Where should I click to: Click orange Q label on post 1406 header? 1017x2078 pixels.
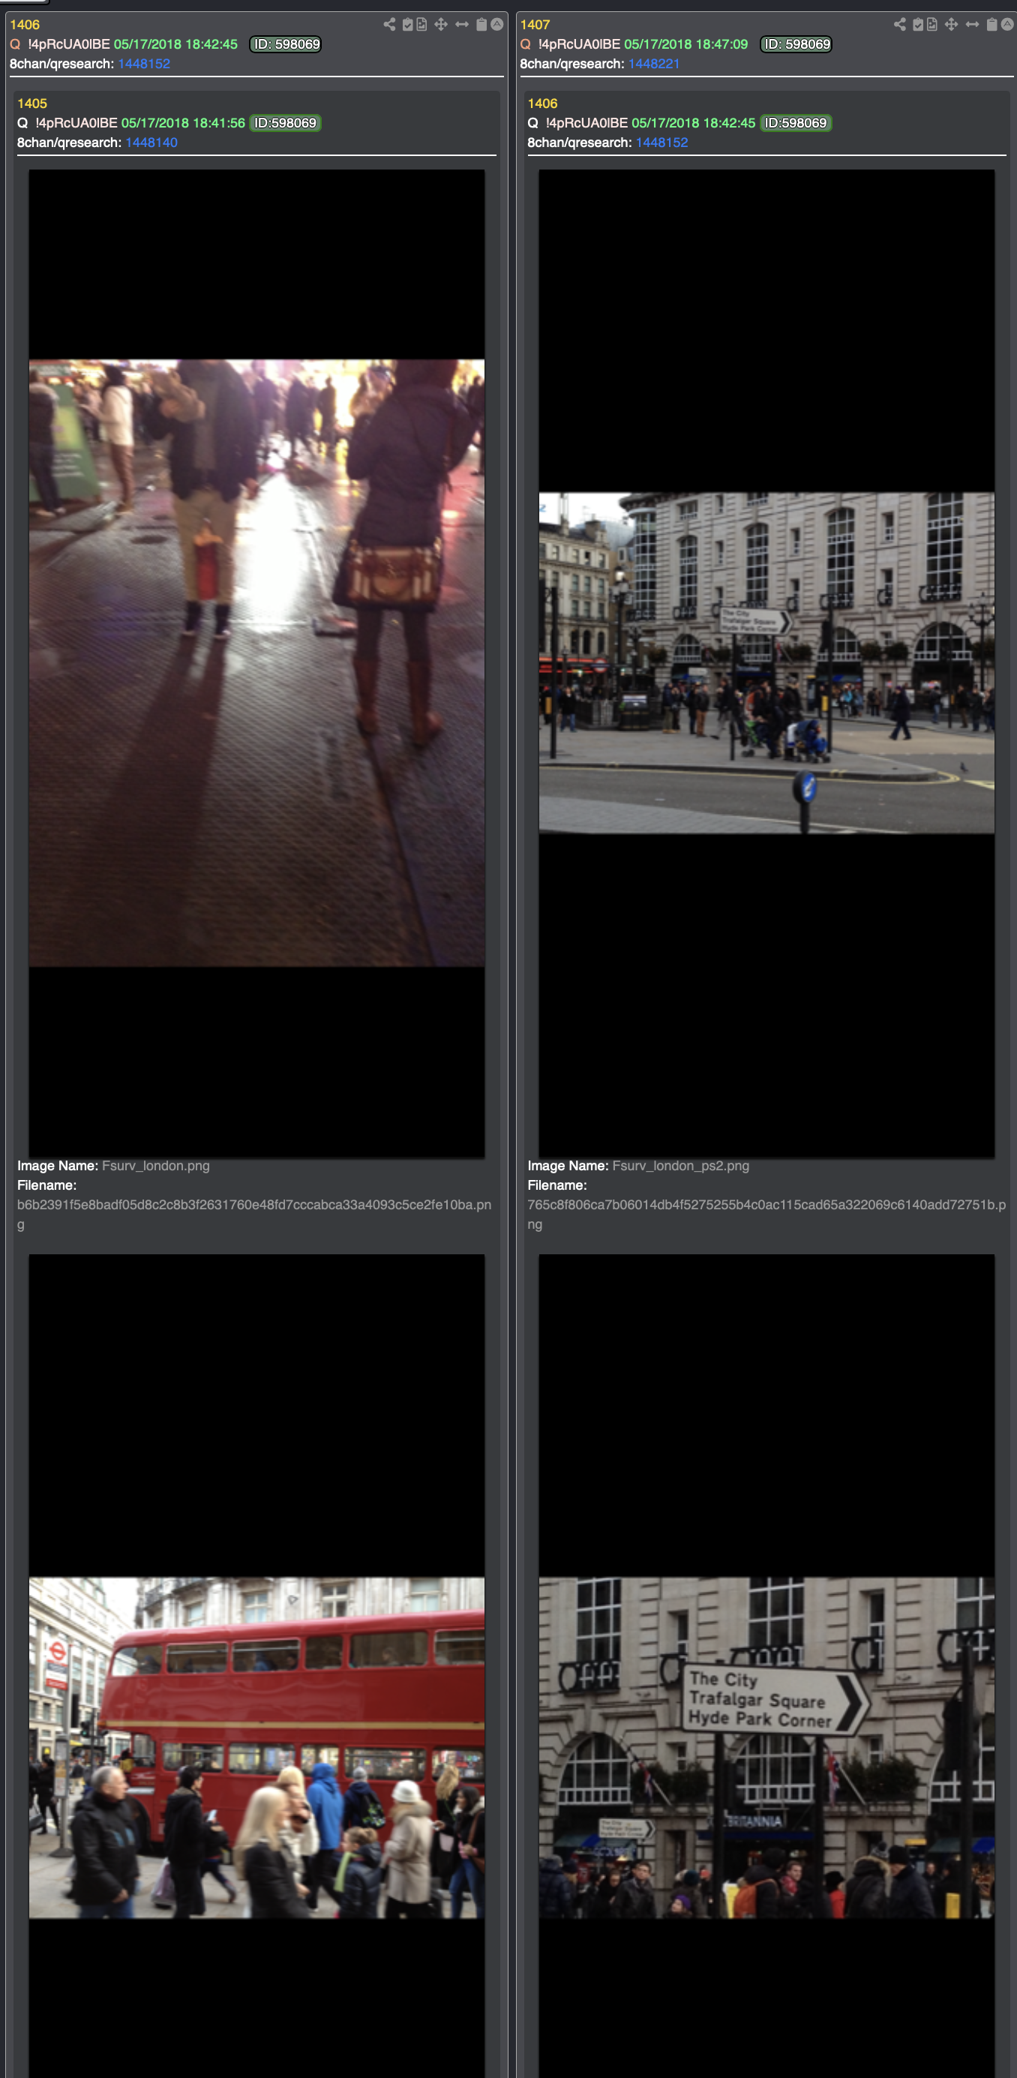coord(14,44)
